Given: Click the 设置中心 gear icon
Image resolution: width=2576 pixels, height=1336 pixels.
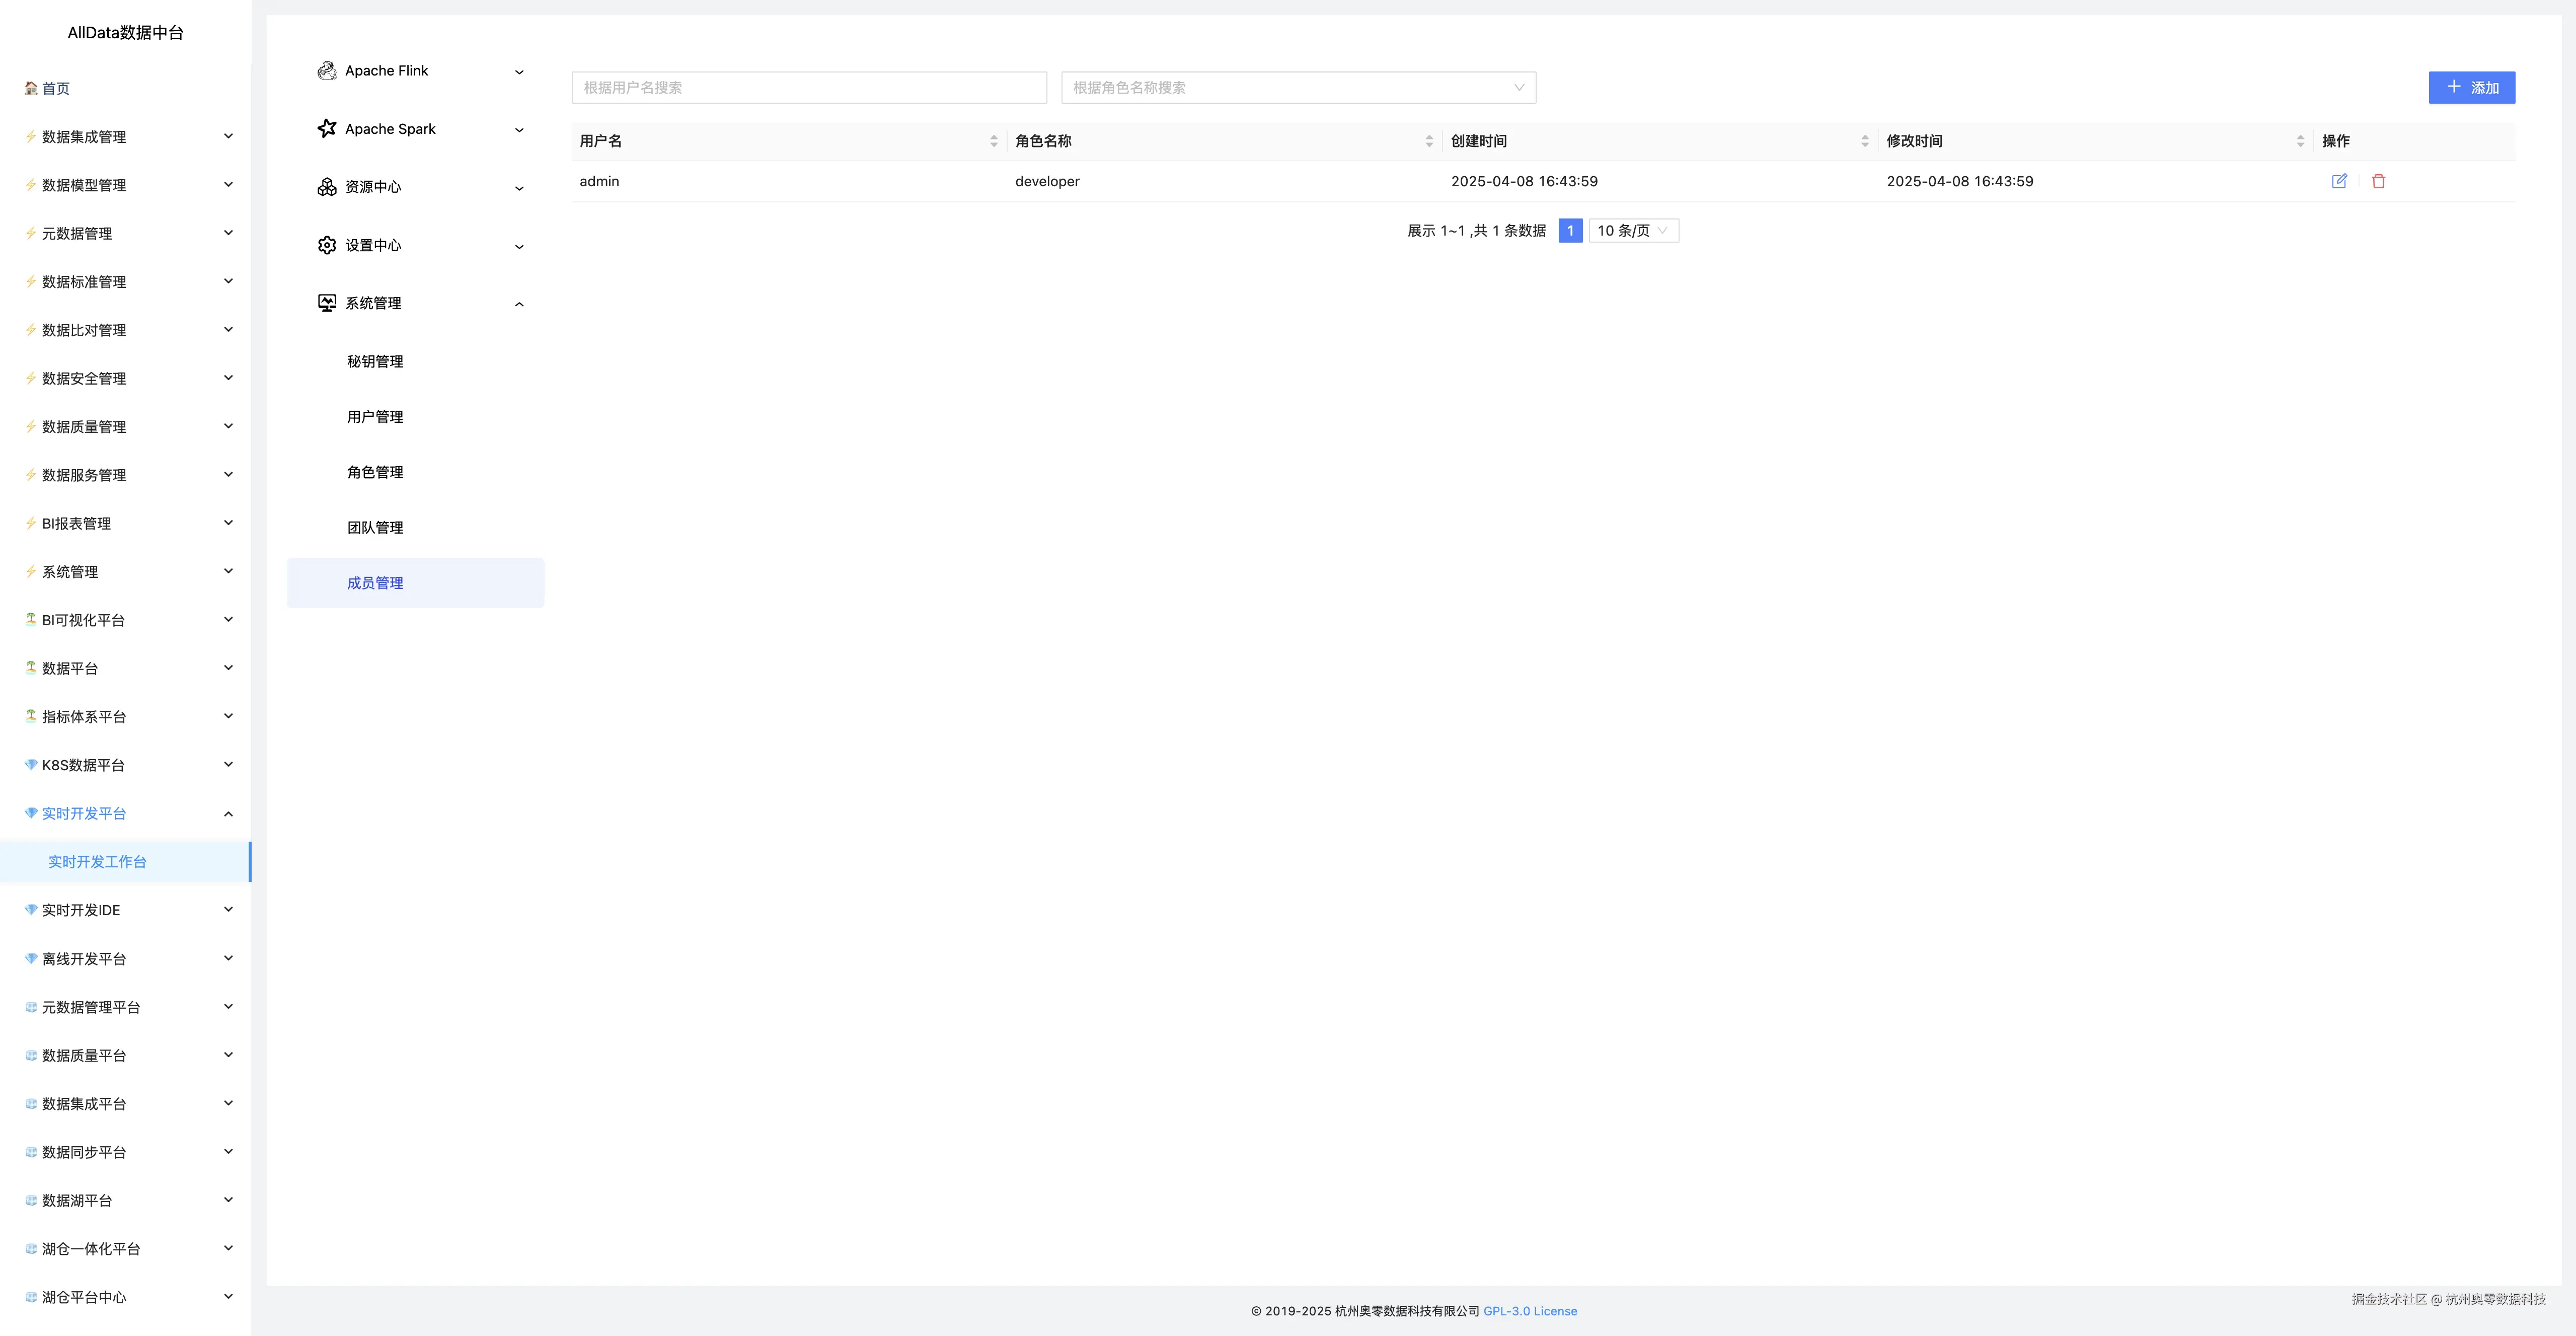Looking at the screenshot, I should click(326, 245).
